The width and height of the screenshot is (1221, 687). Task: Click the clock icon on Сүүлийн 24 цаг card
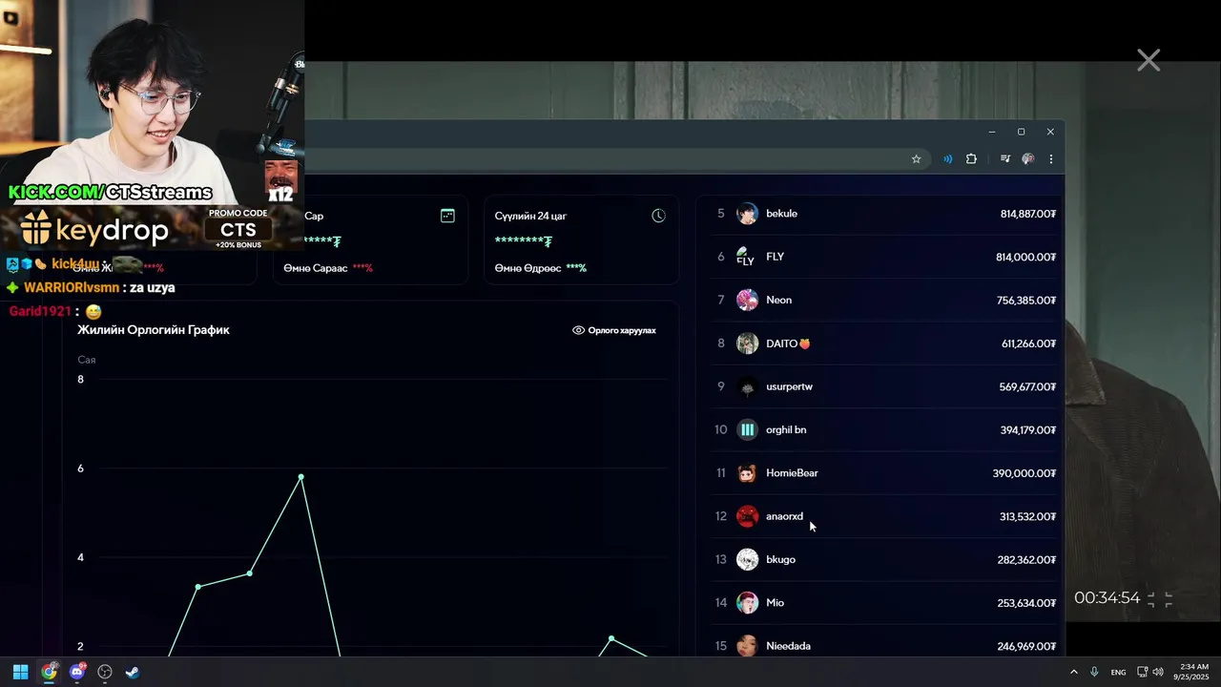658,216
